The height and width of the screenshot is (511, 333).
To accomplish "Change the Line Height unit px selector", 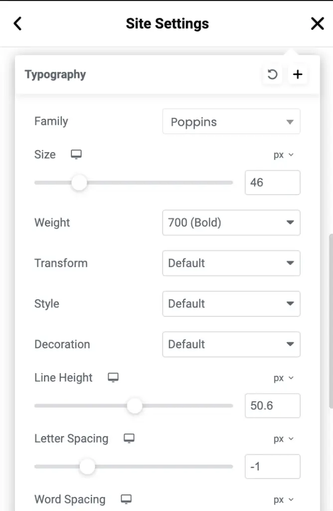I will click(x=284, y=378).
